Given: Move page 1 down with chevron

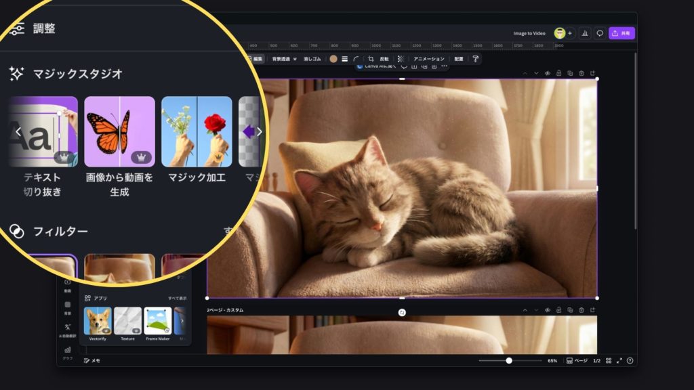Looking at the screenshot, I should 536,73.
